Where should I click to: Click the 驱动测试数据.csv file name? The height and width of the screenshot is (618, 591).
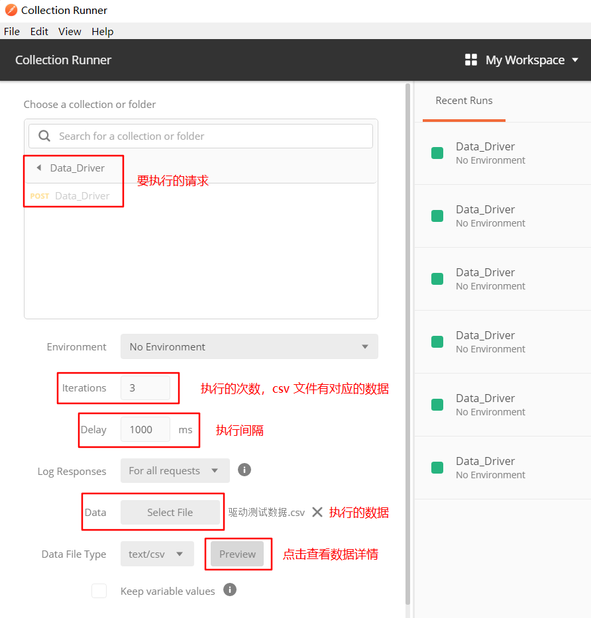coord(266,513)
